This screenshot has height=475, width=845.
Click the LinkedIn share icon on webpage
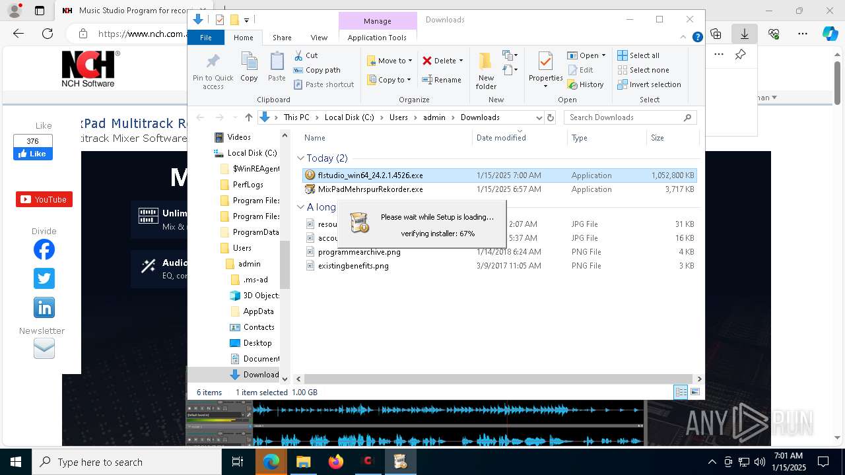pyautogui.click(x=44, y=307)
